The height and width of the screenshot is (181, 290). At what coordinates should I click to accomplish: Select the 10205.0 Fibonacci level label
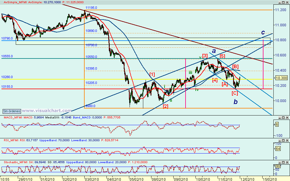pos(91,83)
